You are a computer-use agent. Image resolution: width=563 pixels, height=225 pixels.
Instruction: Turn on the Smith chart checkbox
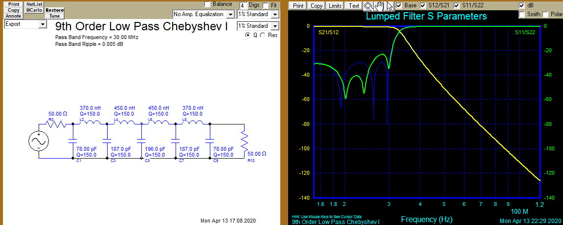[522, 14]
